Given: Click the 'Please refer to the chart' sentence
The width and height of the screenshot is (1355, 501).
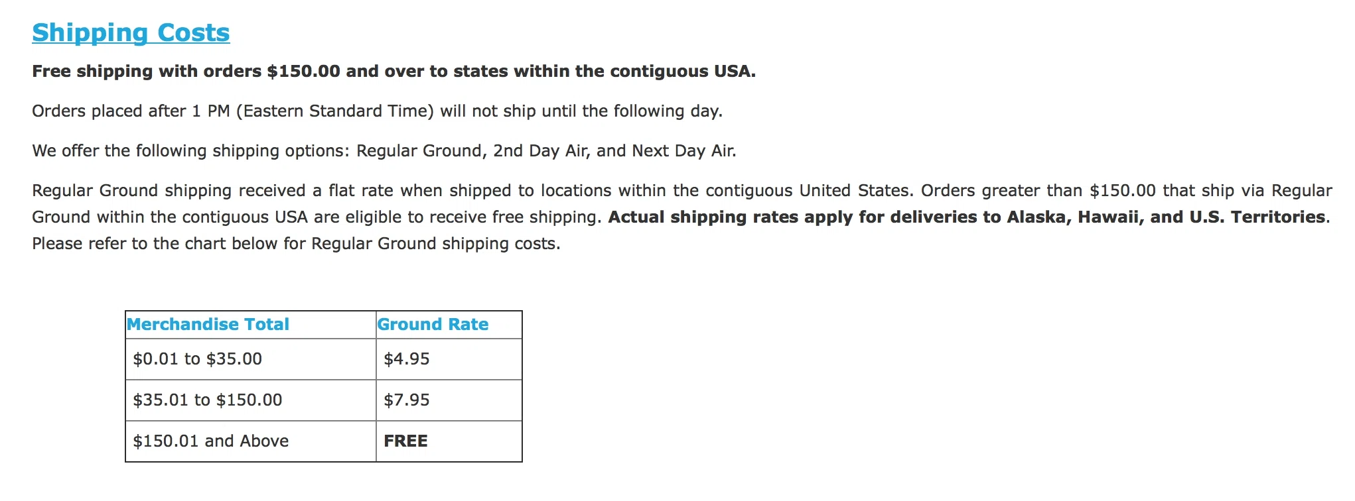Looking at the screenshot, I should [x=296, y=244].
